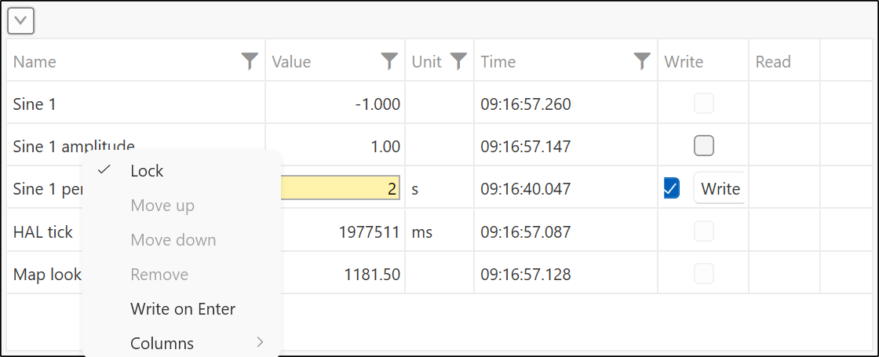Click the Time column filter icon
This screenshot has height=357, width=879.
pyautogui.click(x=642, y=60)
